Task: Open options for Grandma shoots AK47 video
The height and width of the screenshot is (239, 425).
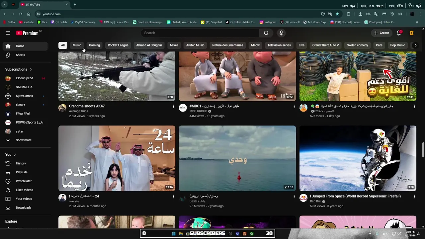Action: [x=173, y=107]
